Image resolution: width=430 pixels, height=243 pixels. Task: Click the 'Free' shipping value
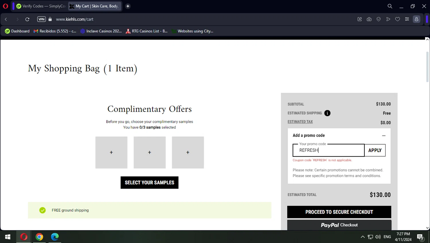387,113
